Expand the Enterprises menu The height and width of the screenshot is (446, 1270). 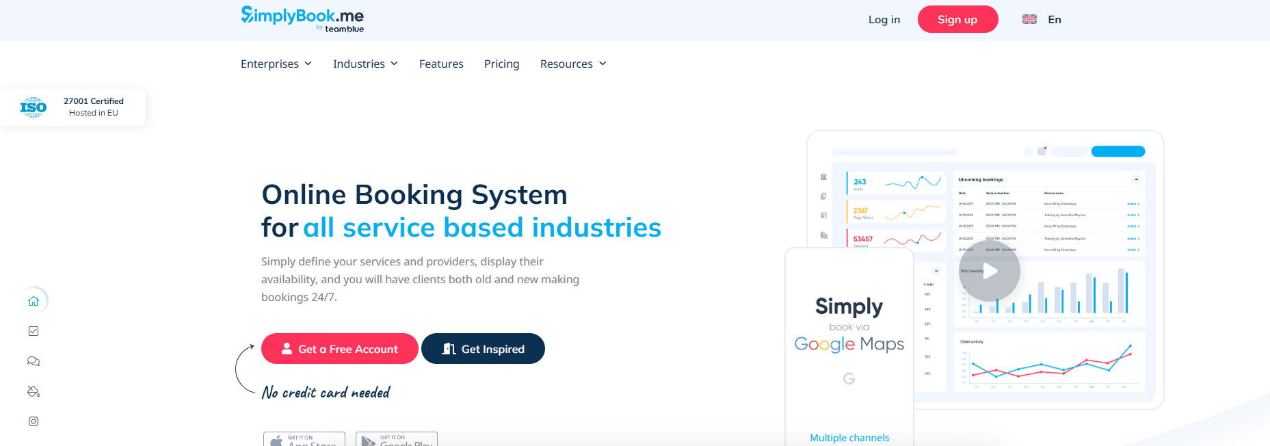coord(276,64)
